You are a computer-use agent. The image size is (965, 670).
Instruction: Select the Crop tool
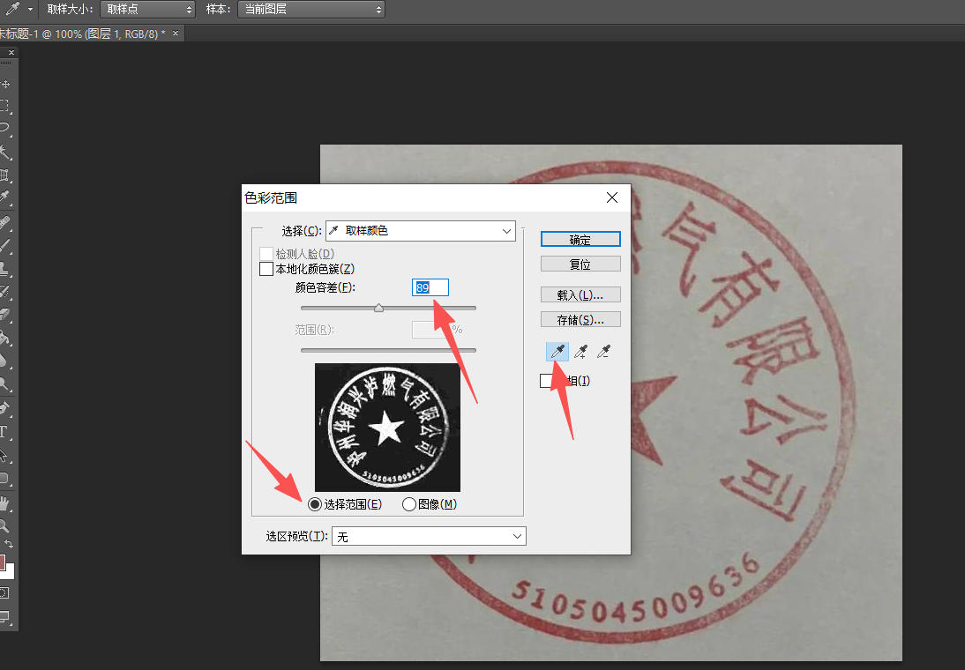(5, 175)
